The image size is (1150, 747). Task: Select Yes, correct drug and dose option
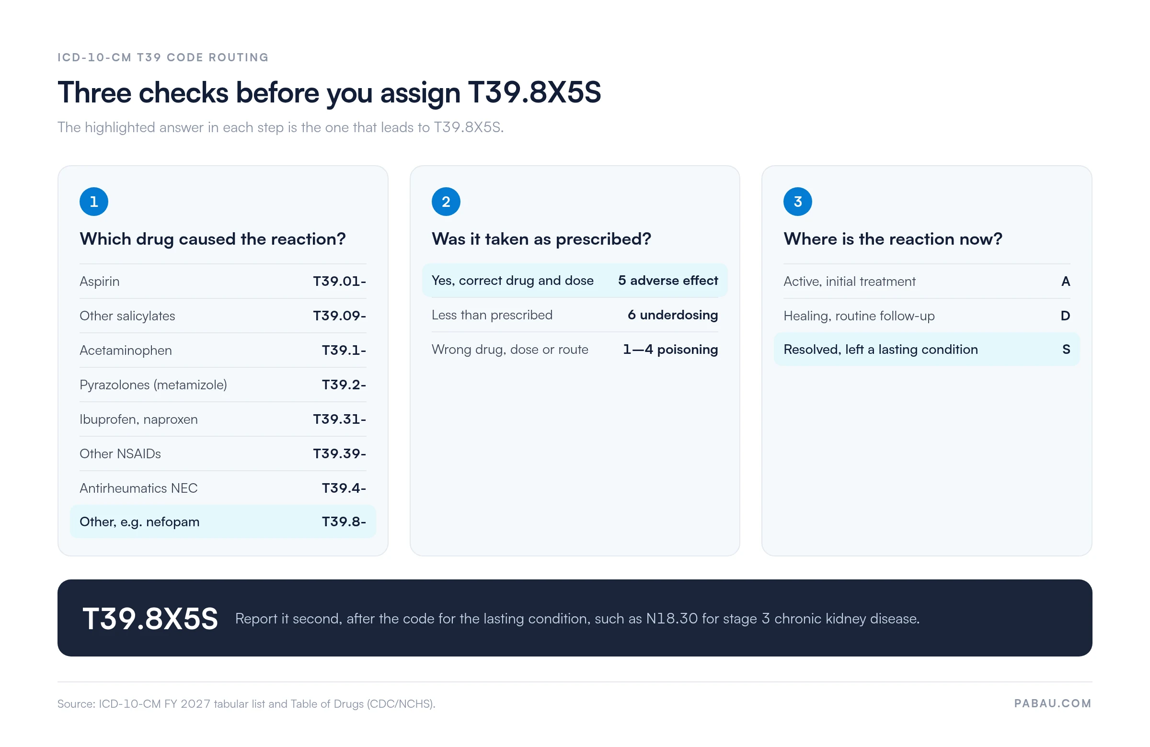pos(575,280)
